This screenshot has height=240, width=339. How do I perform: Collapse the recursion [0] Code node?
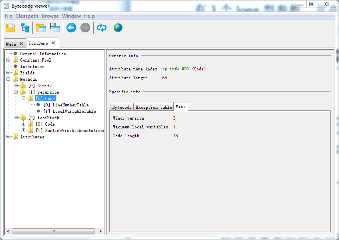(23, 98)
